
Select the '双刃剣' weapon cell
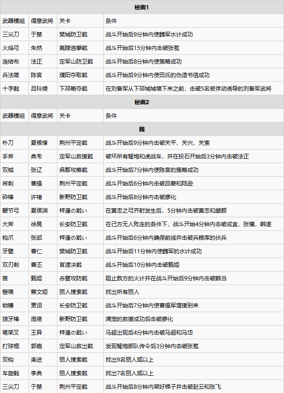pyautogui.click(x=14, y=264)
